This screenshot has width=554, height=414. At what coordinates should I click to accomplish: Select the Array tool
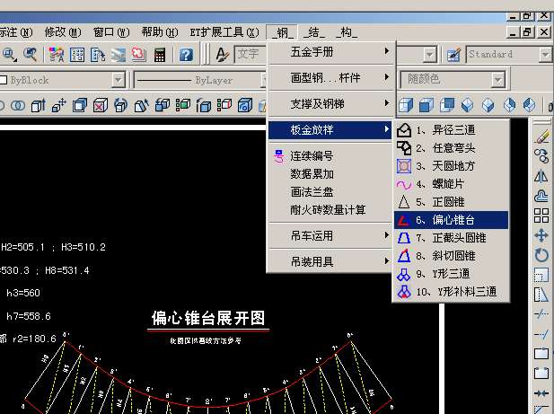click(x=541, y=216)
